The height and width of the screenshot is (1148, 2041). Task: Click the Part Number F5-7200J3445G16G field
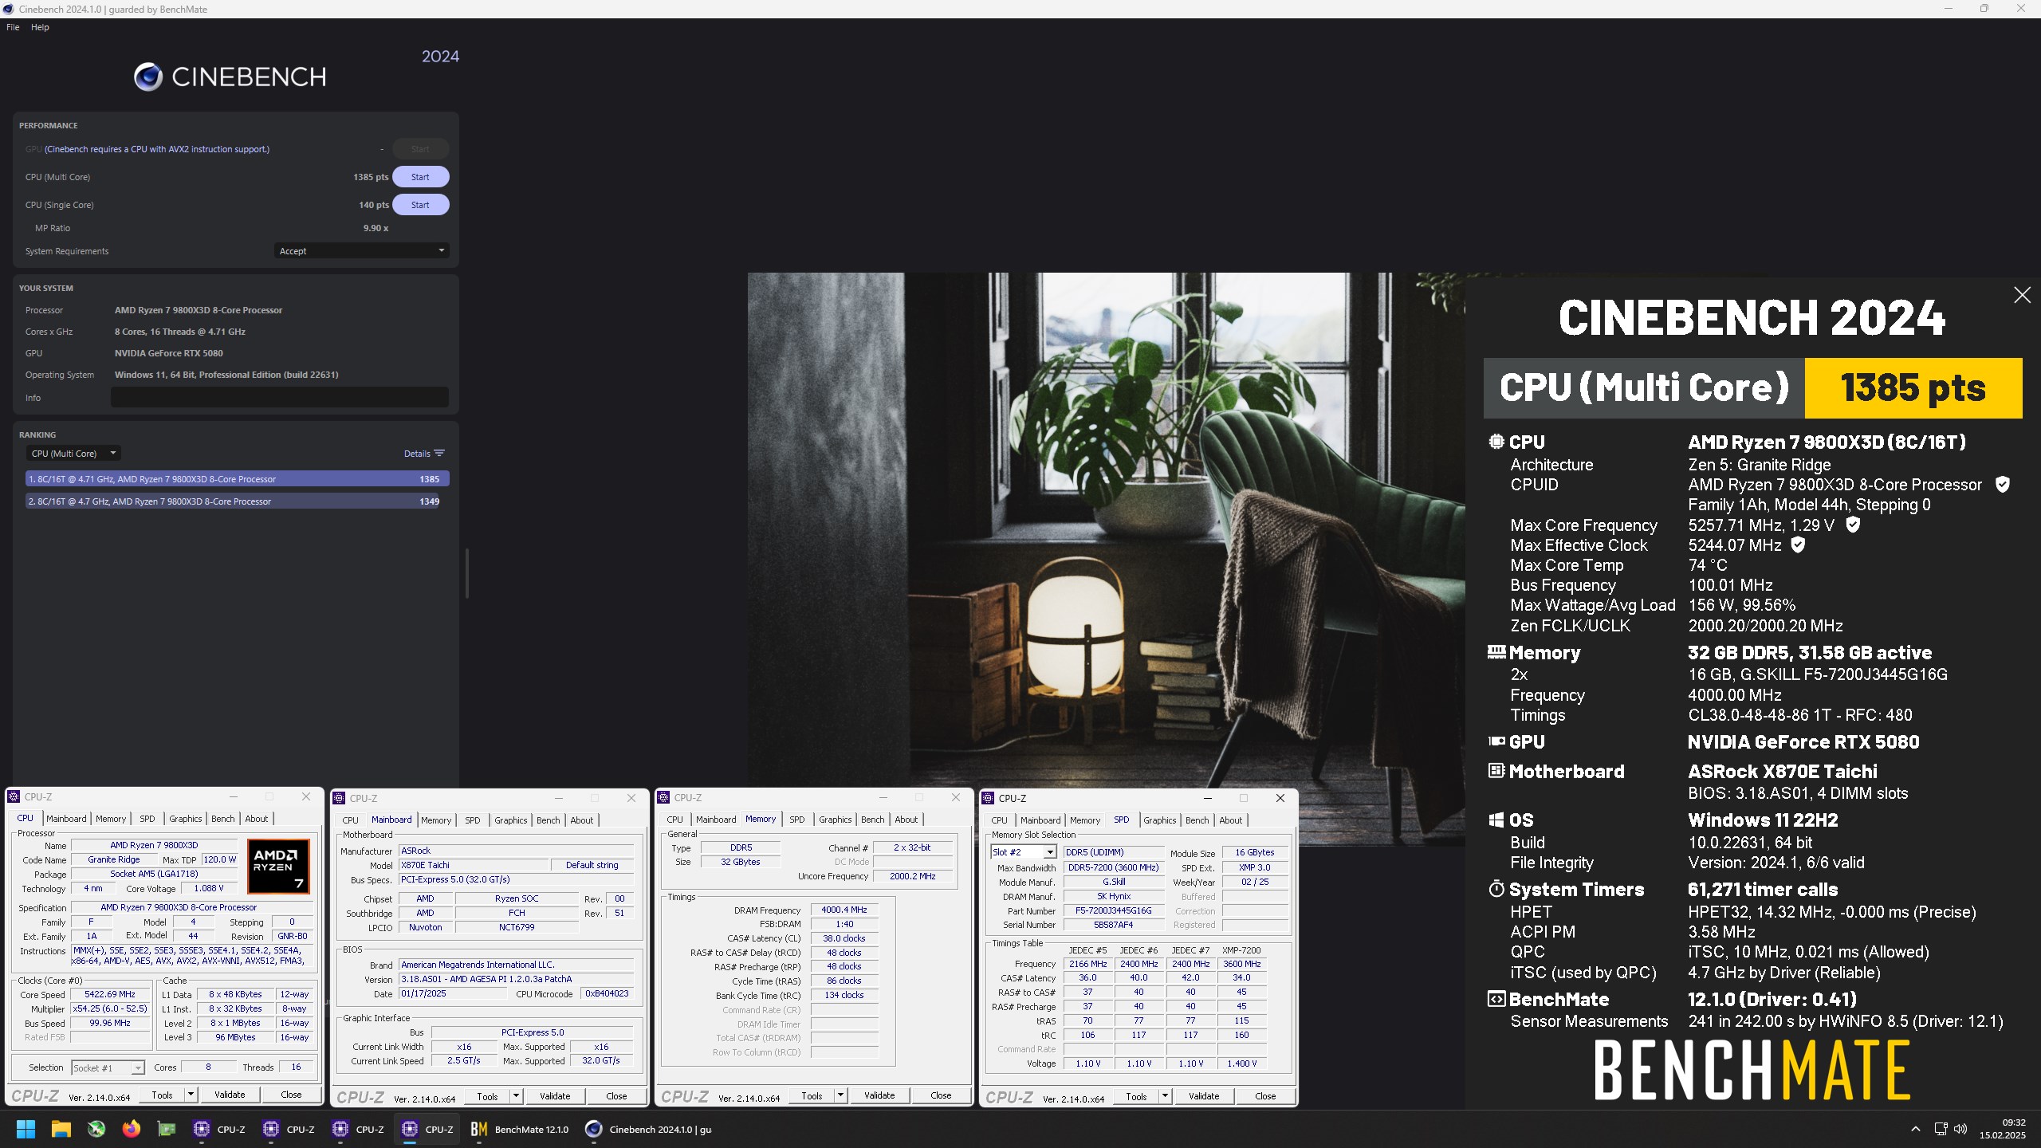1113,910
